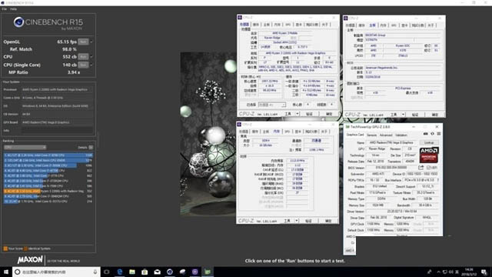Click the microphone icon in taskbar search

pyautogui.click(x=95, y=272)
